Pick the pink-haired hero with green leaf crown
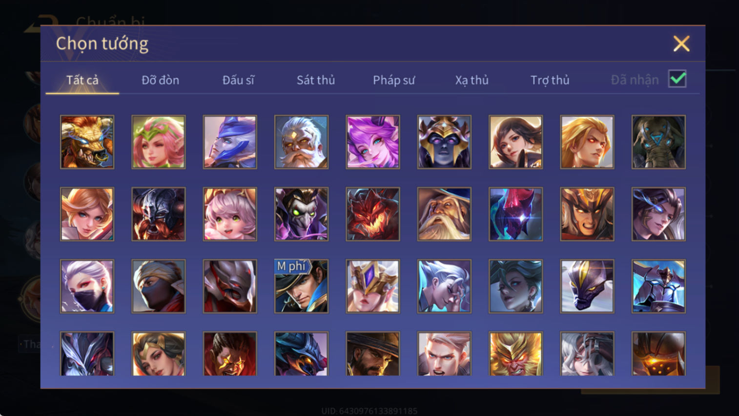The image size is (739, 416). [x=159, y=142]
